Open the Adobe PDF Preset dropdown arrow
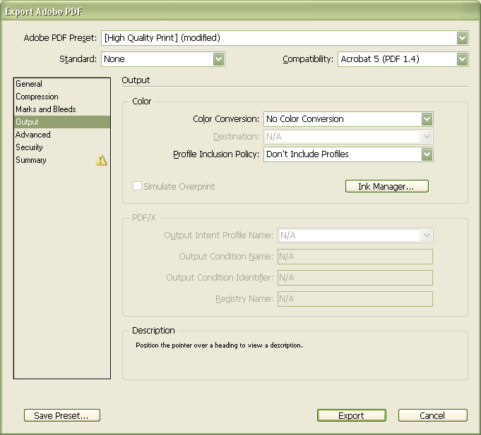This screenshot has height=435, width=481. pyautogui.click(x=462, y=38)
